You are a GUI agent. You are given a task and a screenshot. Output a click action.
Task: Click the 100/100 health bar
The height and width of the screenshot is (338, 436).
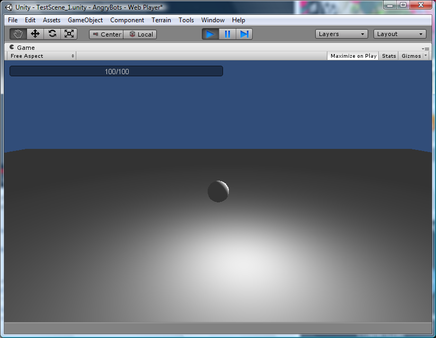[x=116, y=71]
